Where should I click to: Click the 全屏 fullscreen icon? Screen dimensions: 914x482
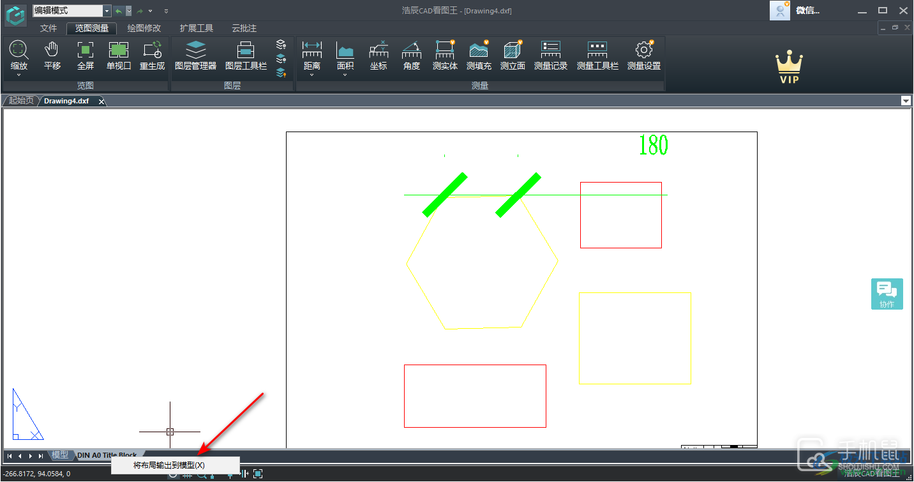click(85, 55)
